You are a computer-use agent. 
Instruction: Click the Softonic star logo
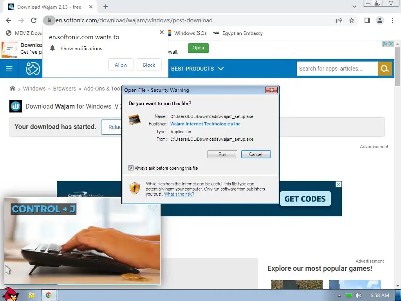tap(33, 69)
